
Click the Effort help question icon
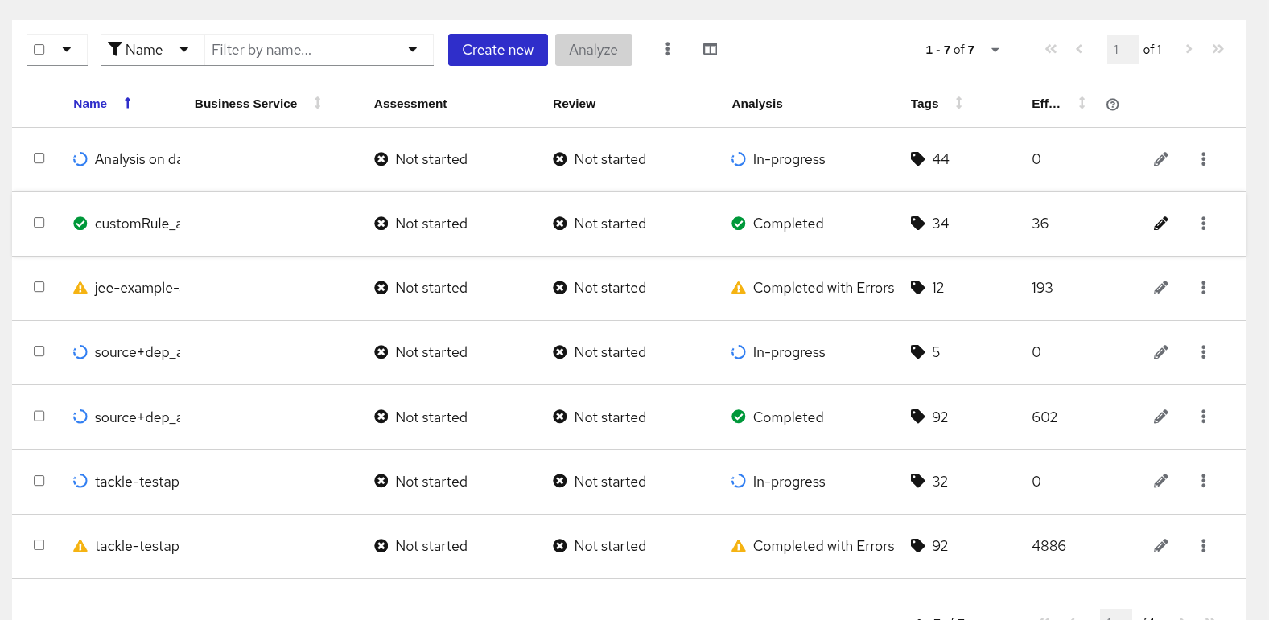pyautogui.click(x=1112, y=105)
